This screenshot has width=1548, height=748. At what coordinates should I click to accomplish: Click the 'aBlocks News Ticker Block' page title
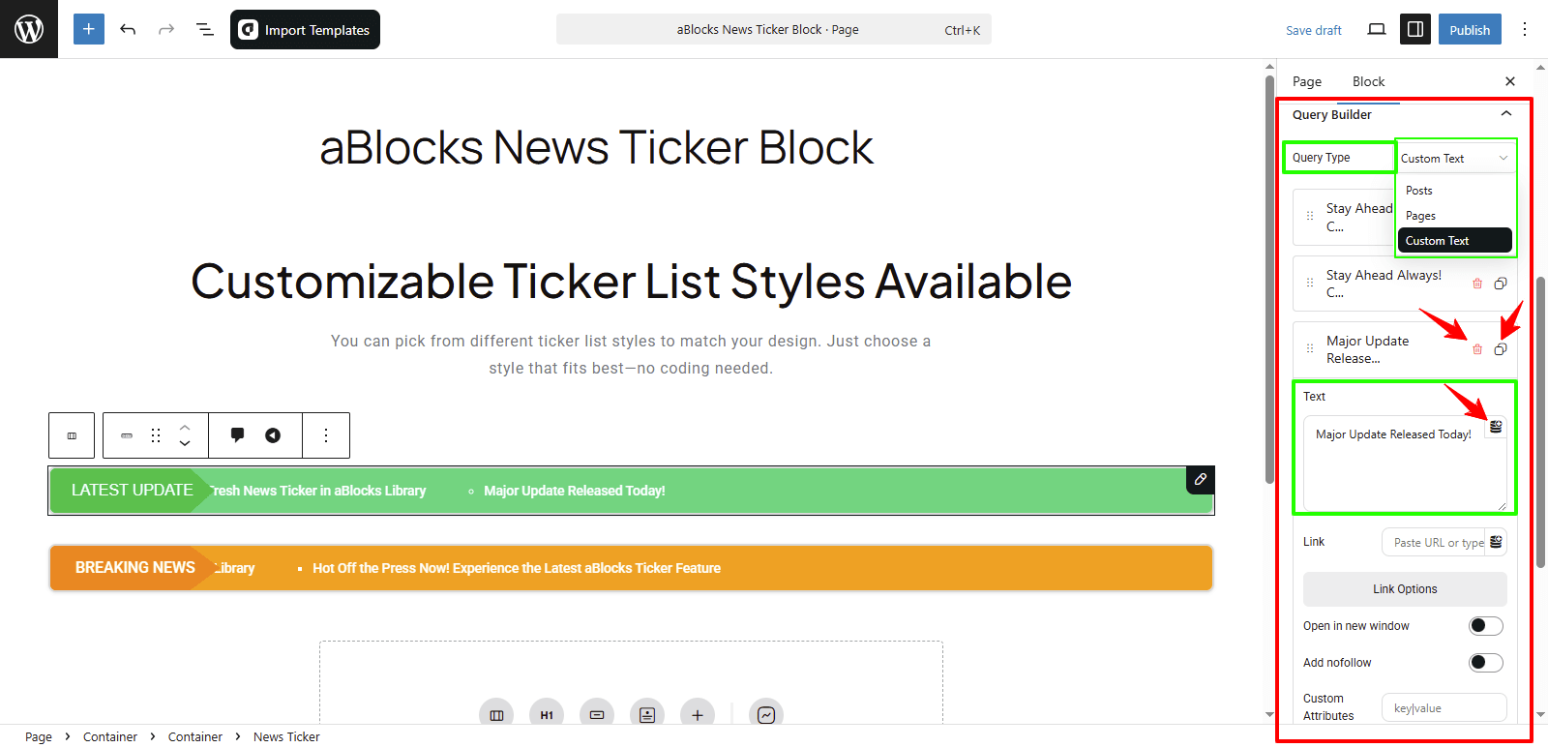point(596,148)
